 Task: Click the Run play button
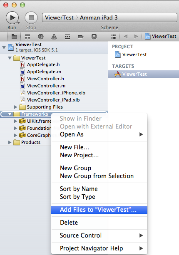click(12, 17)
